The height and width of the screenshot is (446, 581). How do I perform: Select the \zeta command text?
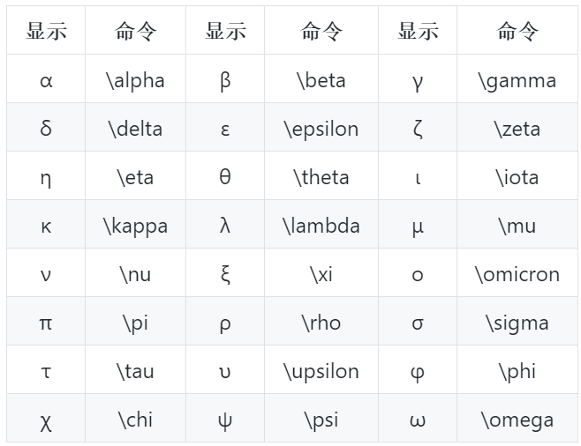517,129
